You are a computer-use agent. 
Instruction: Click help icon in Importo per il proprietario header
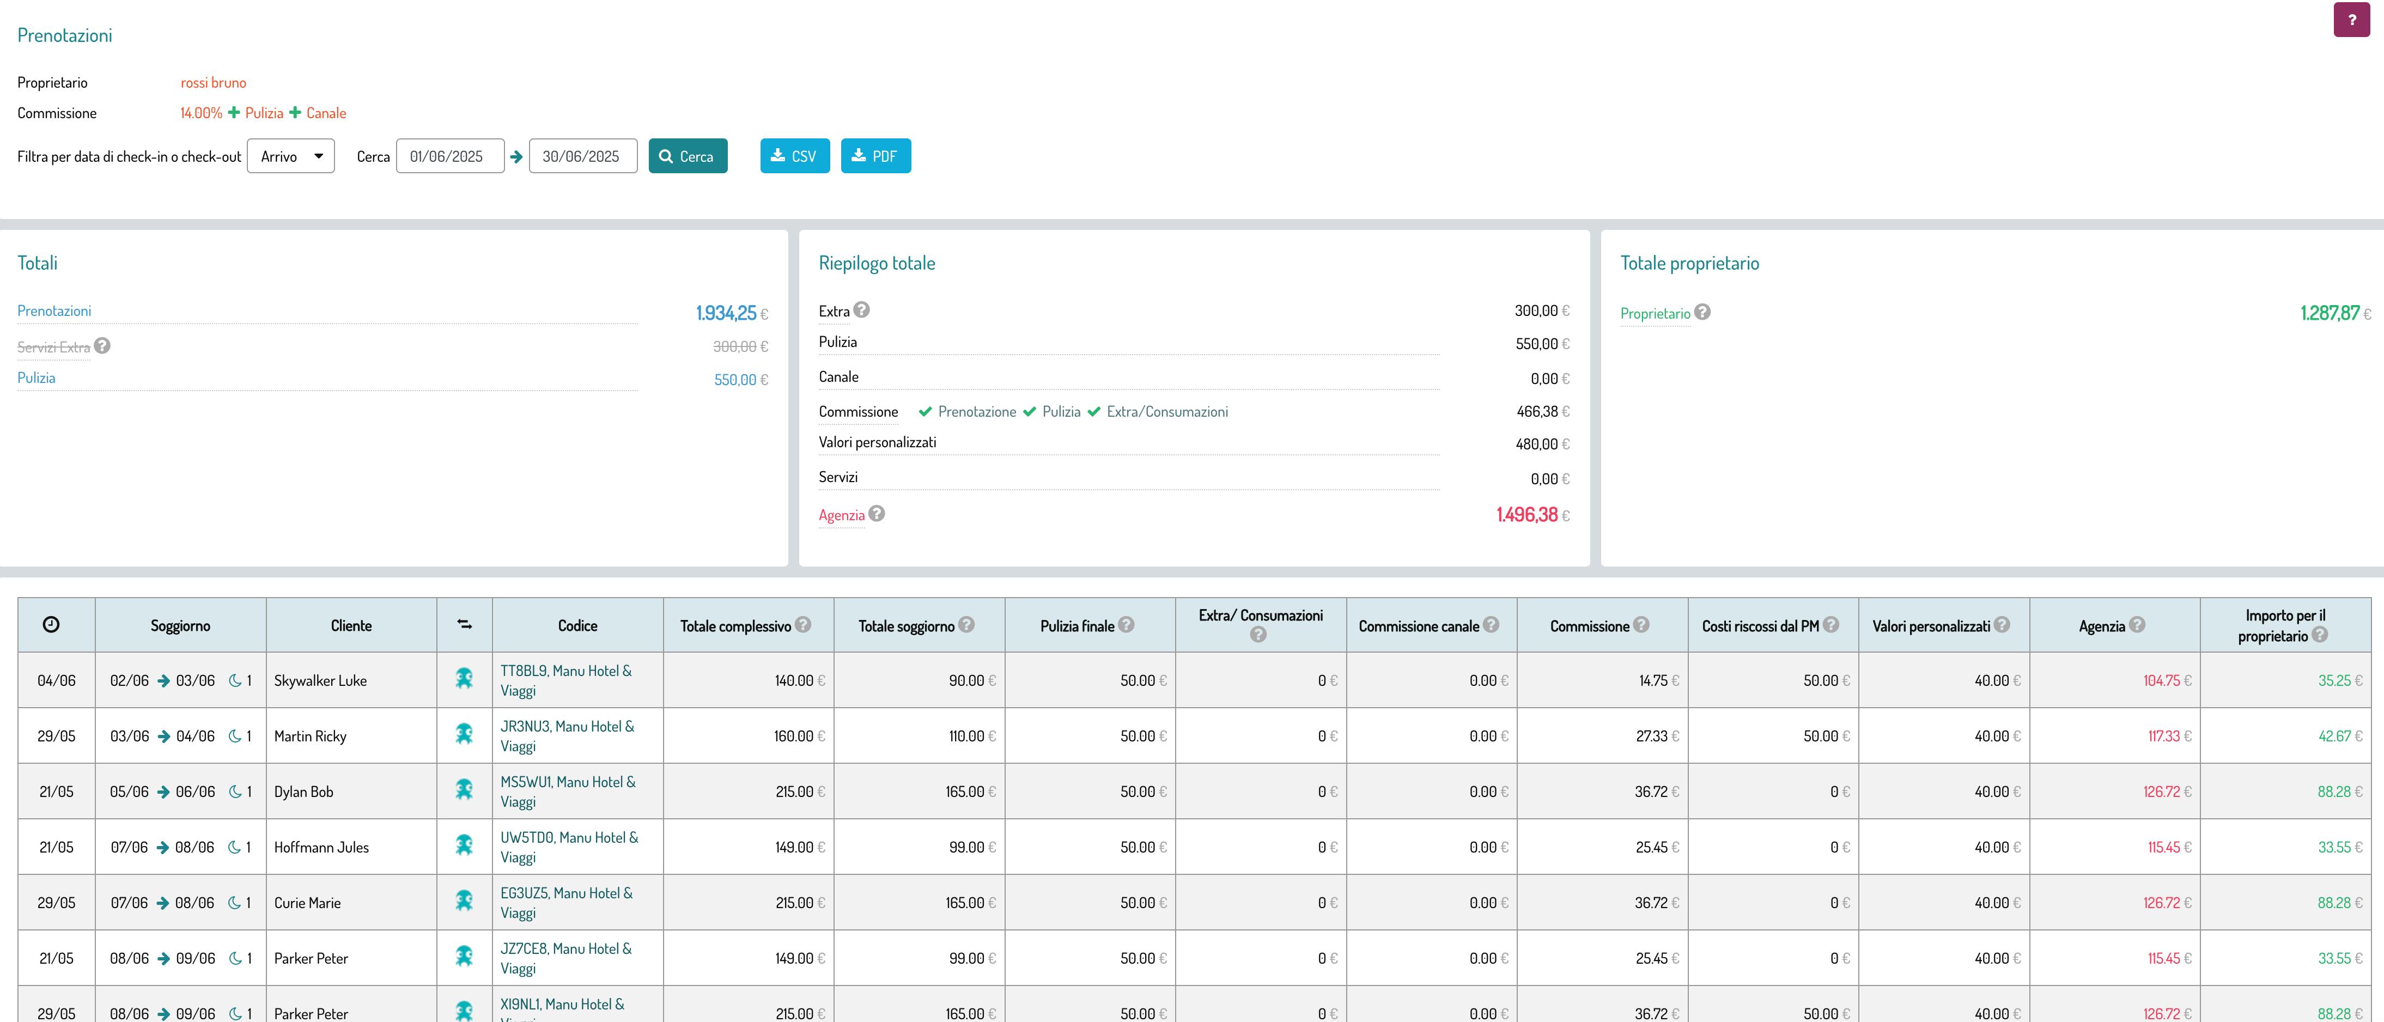click(2320, 635)
